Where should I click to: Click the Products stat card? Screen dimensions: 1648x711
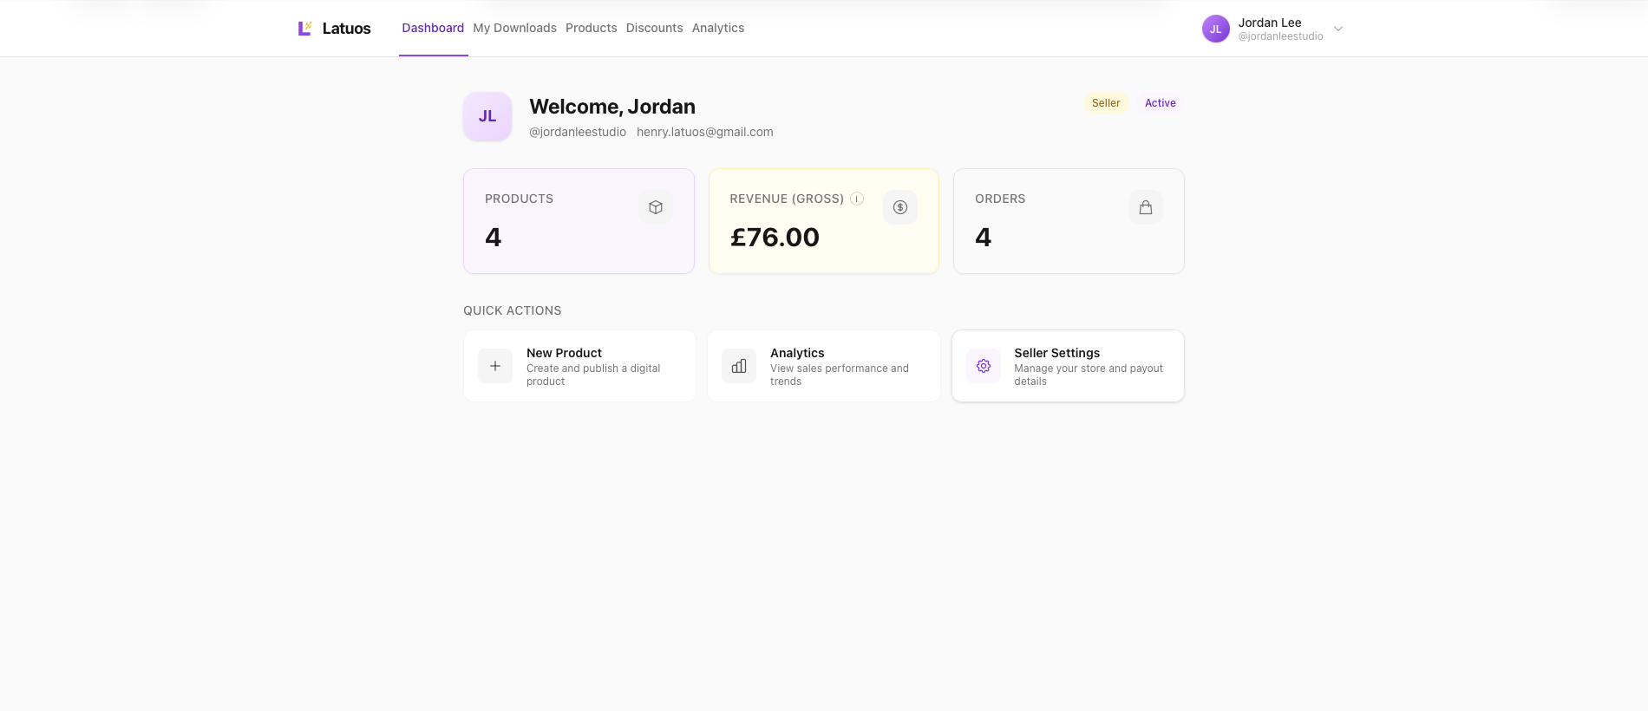pos(579,221)
